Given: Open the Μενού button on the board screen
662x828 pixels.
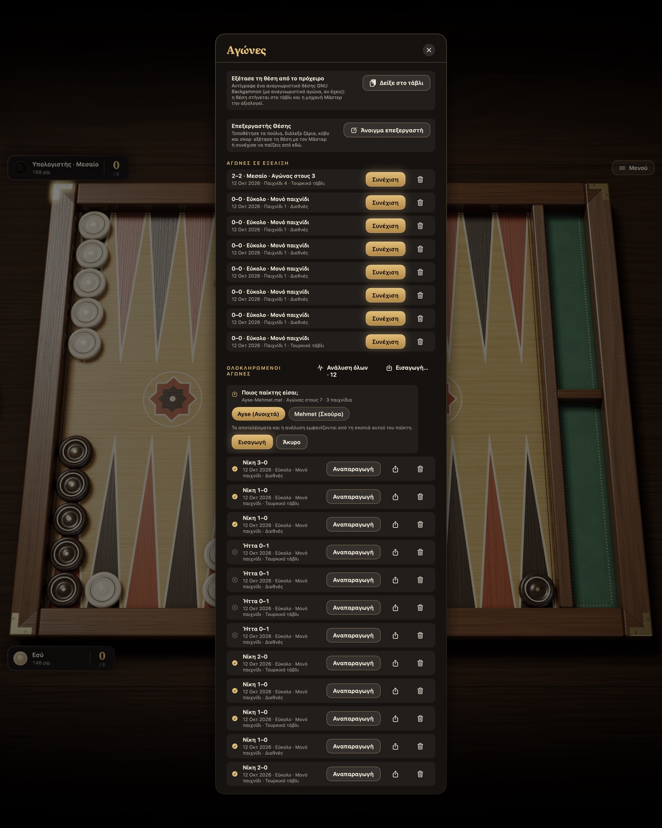Looking at the screenshot, I should tap(633, 168).
